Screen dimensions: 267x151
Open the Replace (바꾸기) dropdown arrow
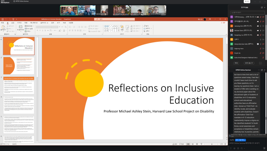tap(151, 29)
